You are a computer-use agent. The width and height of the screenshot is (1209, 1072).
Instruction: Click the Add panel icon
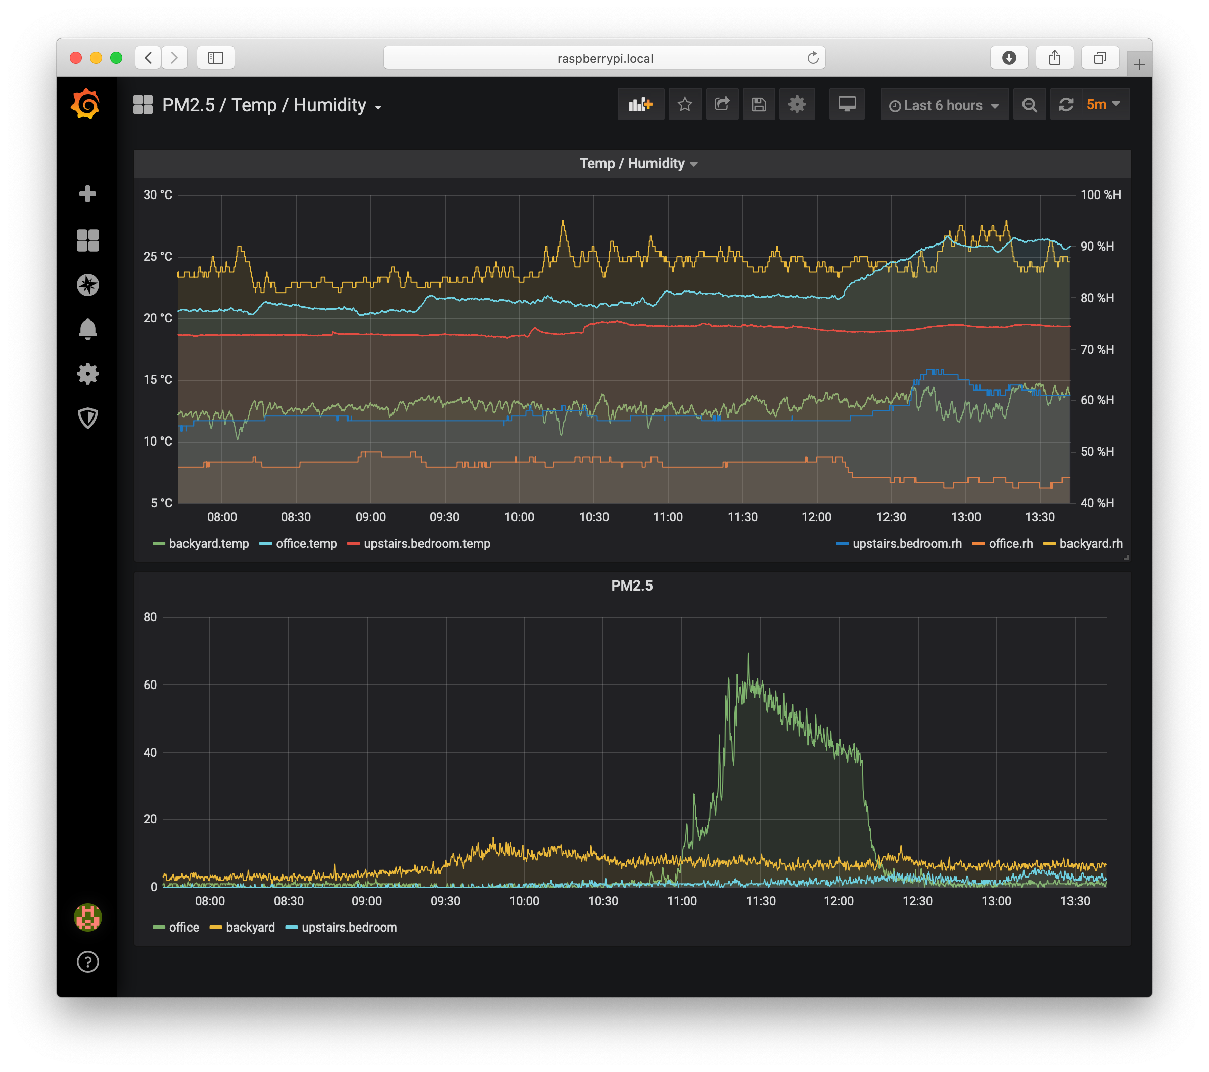pos(640,105)
